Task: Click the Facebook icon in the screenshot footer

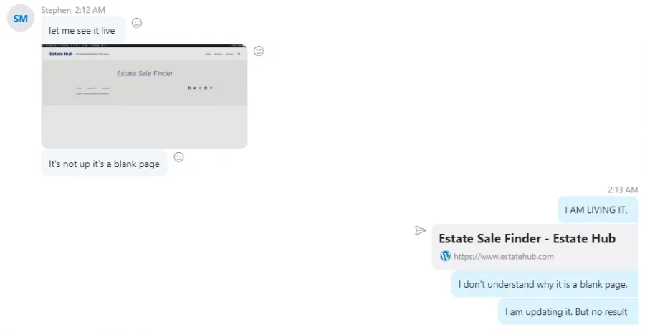Action: coord(189,88)
